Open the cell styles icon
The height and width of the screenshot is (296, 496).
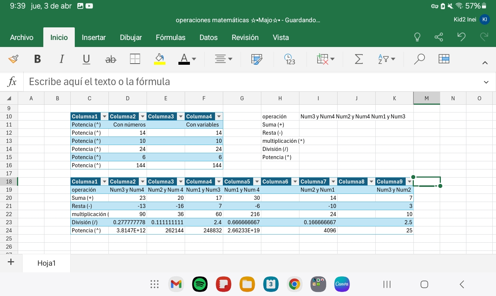[256, 59]
